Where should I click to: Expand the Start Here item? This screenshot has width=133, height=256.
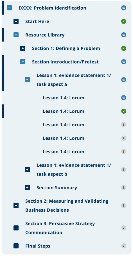coord(16,21)
